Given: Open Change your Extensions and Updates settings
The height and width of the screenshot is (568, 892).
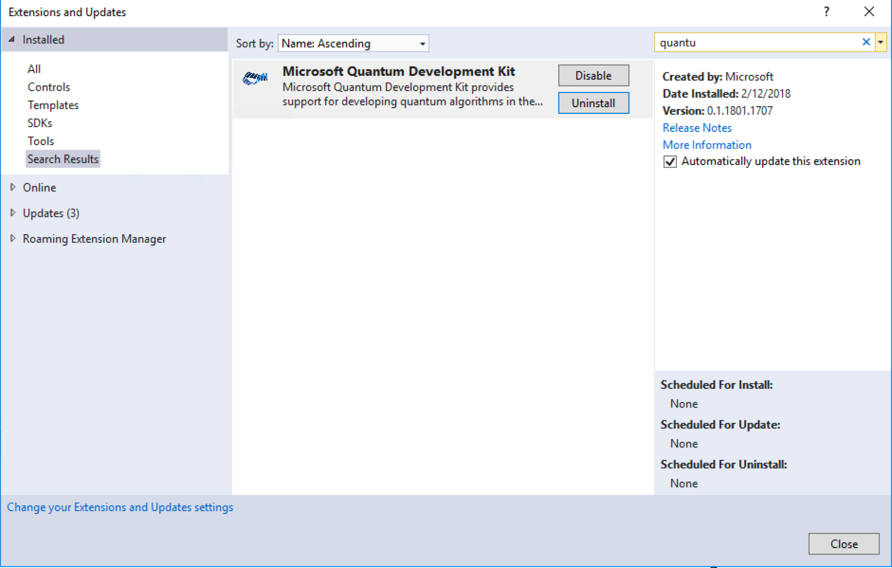Looking at the screenshot, I should point(120,507).
